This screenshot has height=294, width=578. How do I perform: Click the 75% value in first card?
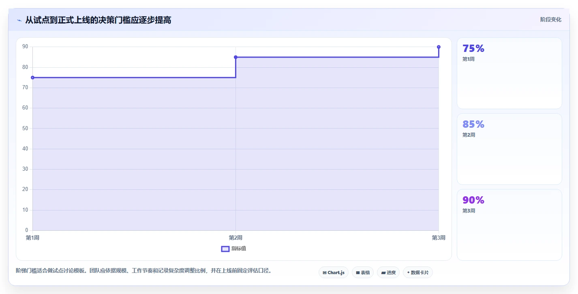click(473, 49)
